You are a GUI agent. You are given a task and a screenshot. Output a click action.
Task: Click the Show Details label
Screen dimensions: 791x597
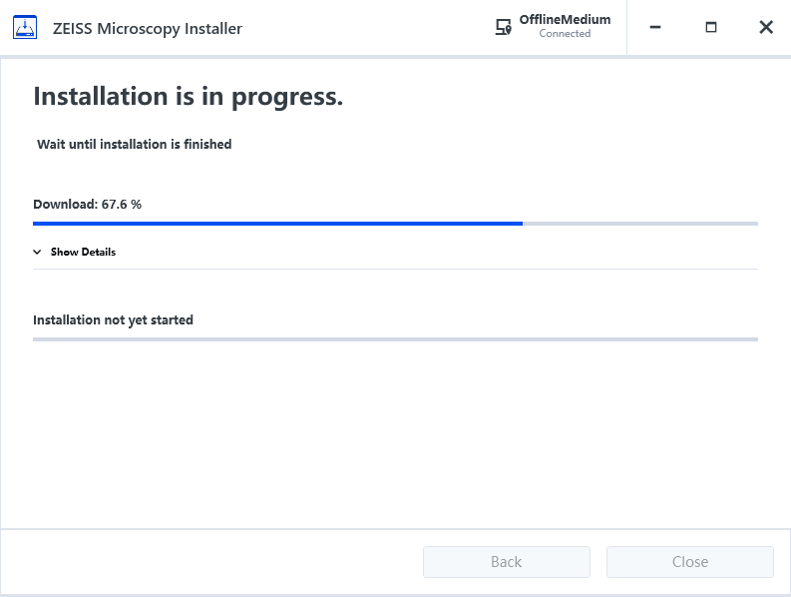coord(83,253)
